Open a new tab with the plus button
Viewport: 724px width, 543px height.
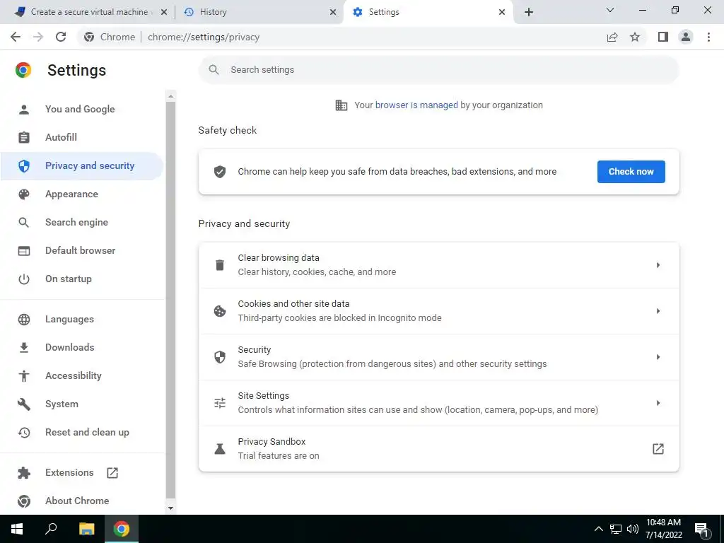pos(529,12)
